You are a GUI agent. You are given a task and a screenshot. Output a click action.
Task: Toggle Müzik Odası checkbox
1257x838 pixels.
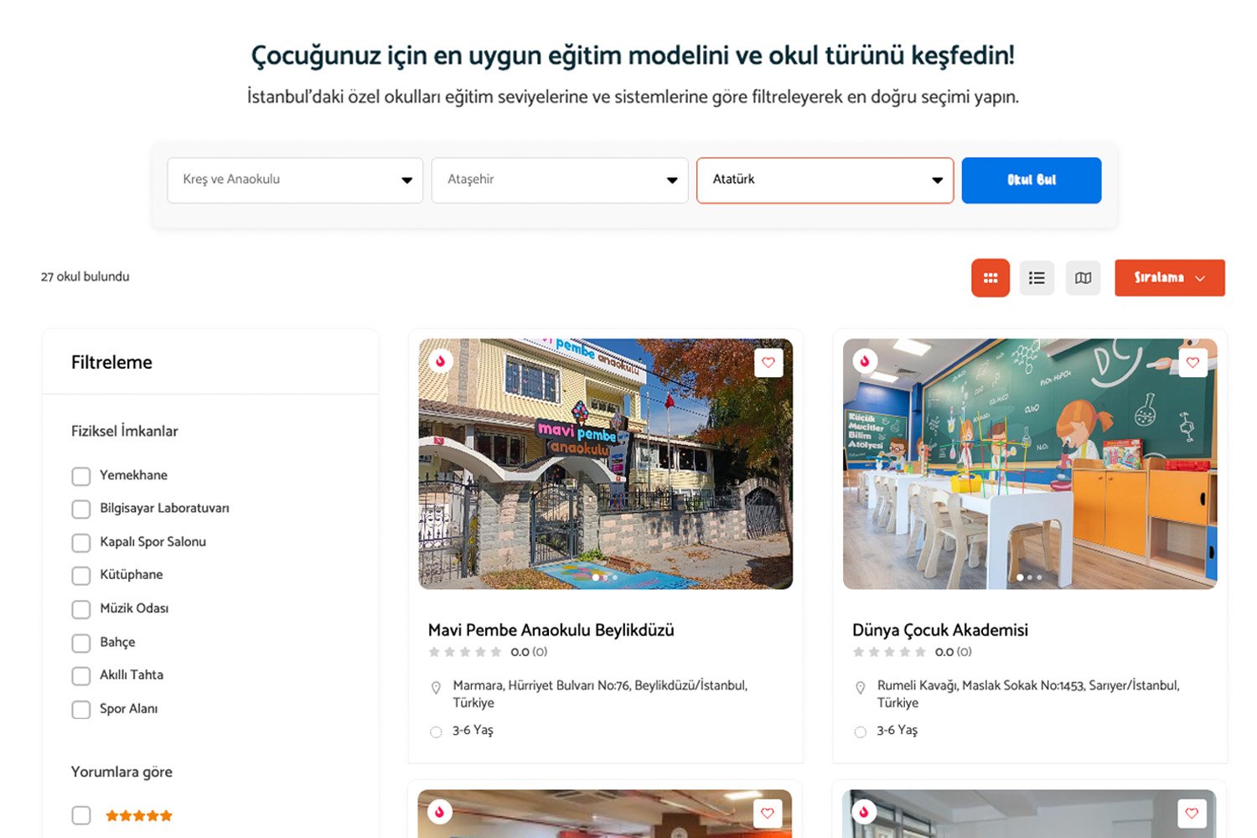81,609
